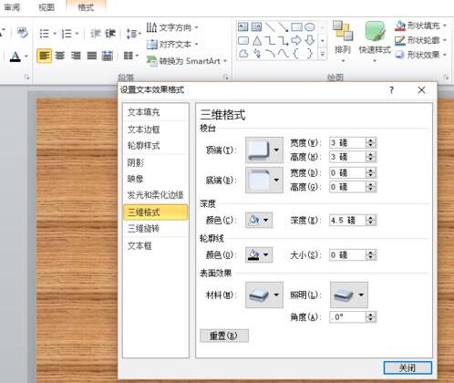Select the right arrow shape

tap(296, 40)
